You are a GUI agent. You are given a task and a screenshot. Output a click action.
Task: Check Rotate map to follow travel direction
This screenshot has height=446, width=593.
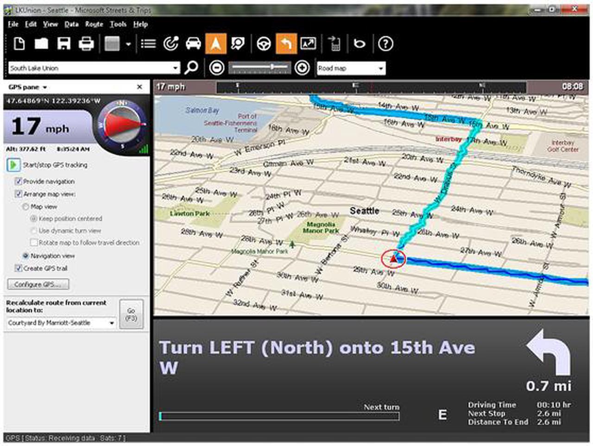tap(33, 242)
